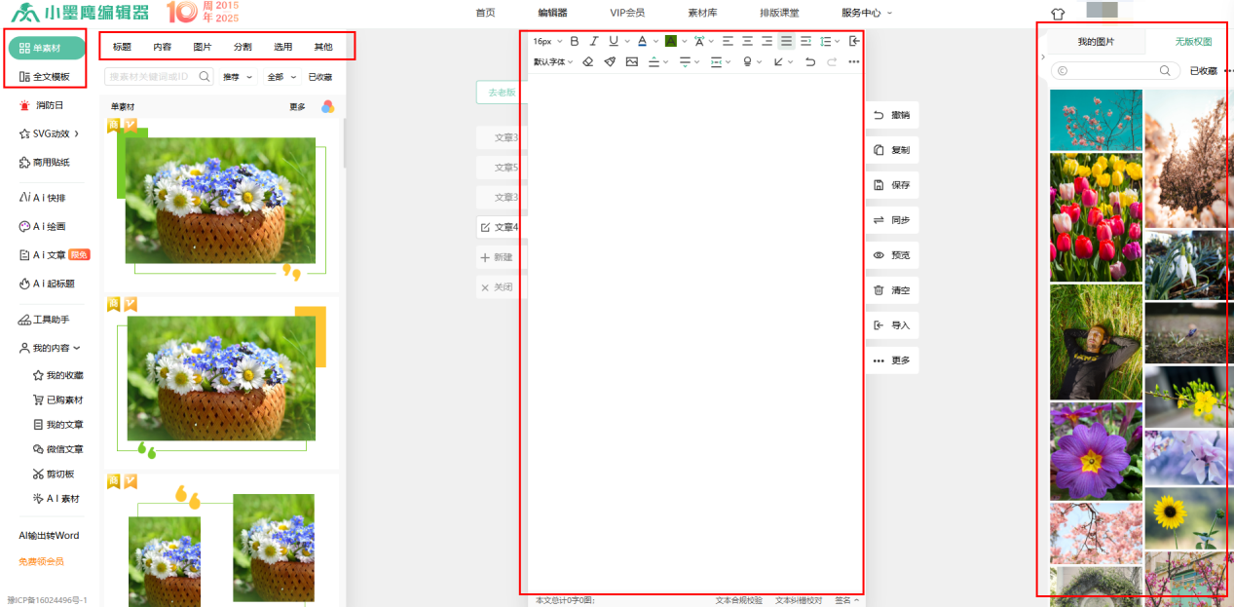The width and height of the screenshot is (1234, 607).
Task: Click the 预览 preview button
Action: tap(892, 255)
